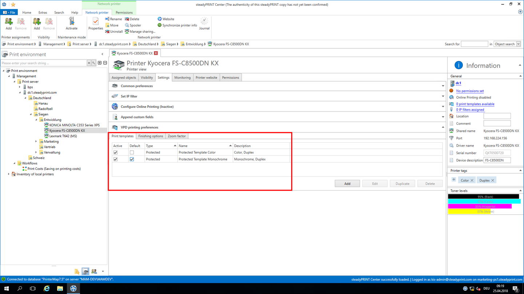Switch to Visibility tab
Image resolution: width=524 pixels, height=294 pixels.
[x=147, y=77]
